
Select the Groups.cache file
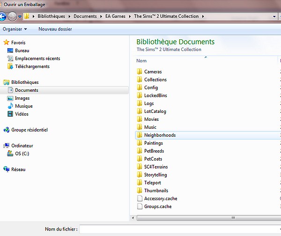coord(154,206)
